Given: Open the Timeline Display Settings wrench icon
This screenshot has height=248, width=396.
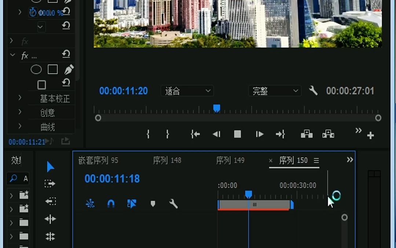Looking at the screenshot, I should 173,205.
